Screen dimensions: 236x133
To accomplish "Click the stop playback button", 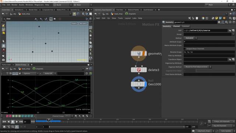I will click(13, 122).
